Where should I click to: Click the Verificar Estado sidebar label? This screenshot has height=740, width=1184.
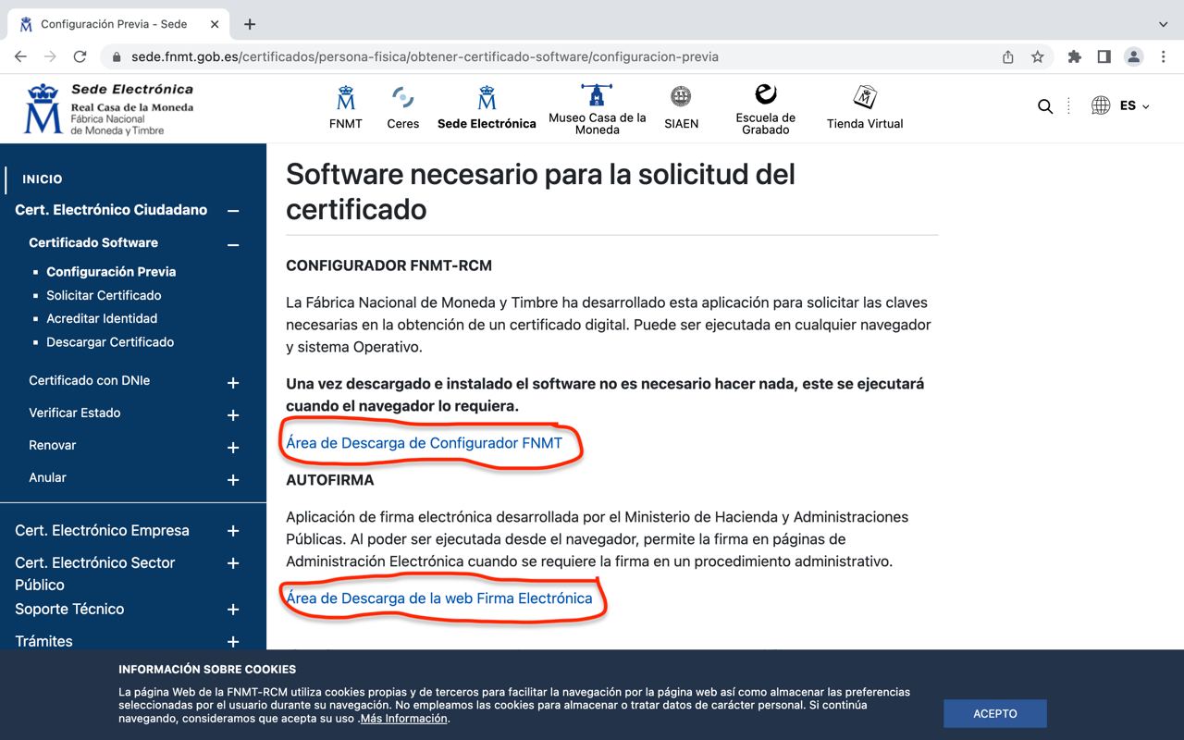click(74, 413)
